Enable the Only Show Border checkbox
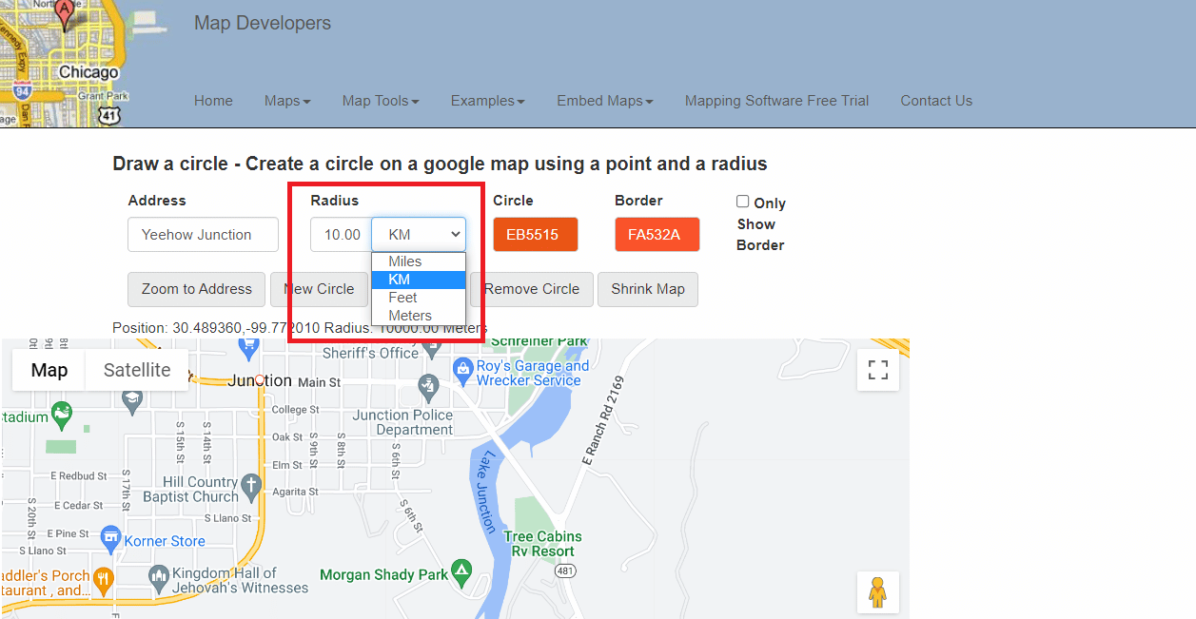The width and height of the screenshot is (1196, 619). [x=742, y=203]
